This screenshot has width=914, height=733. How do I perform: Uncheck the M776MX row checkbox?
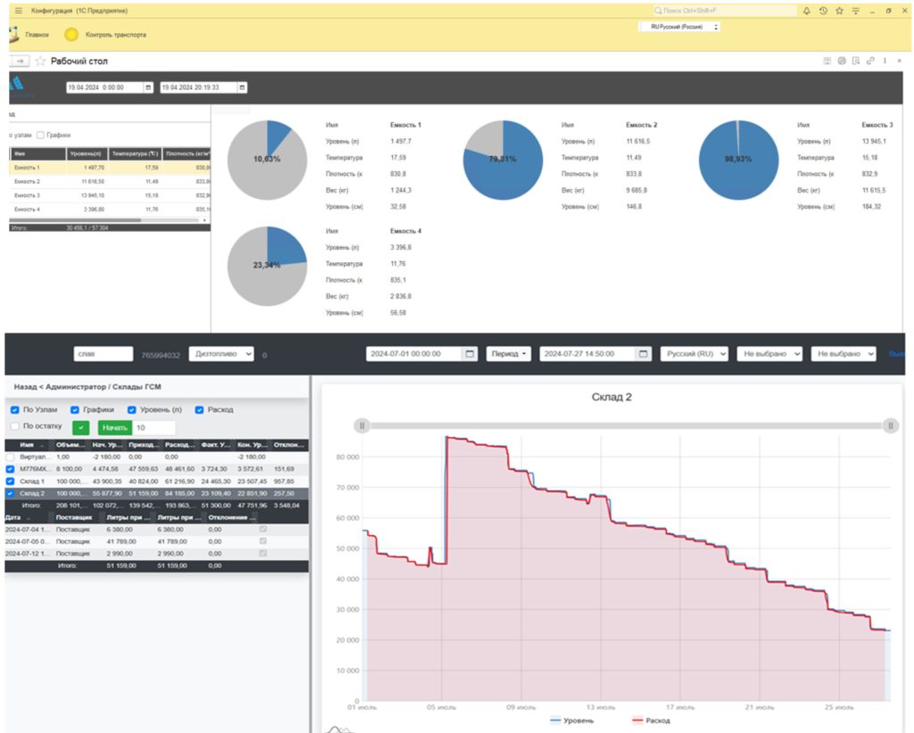pos(10,469)
